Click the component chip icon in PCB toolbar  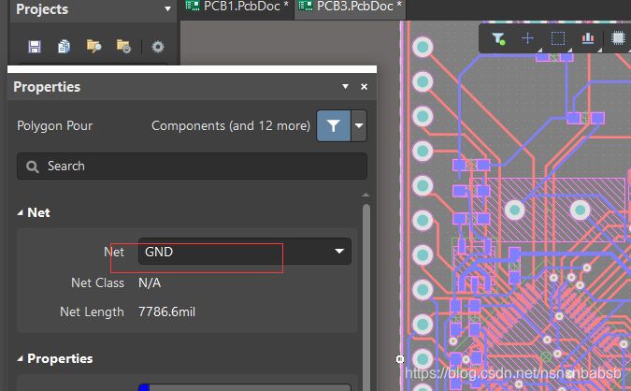coord(618,38)
